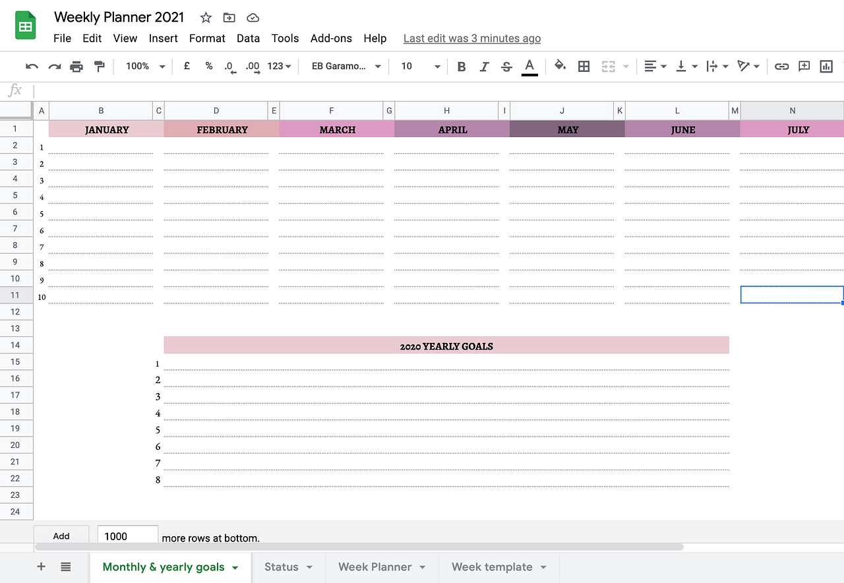This screenshot has width=844, height=583.
Task: Select the paint format tool
Action: [x=100, y=66]
